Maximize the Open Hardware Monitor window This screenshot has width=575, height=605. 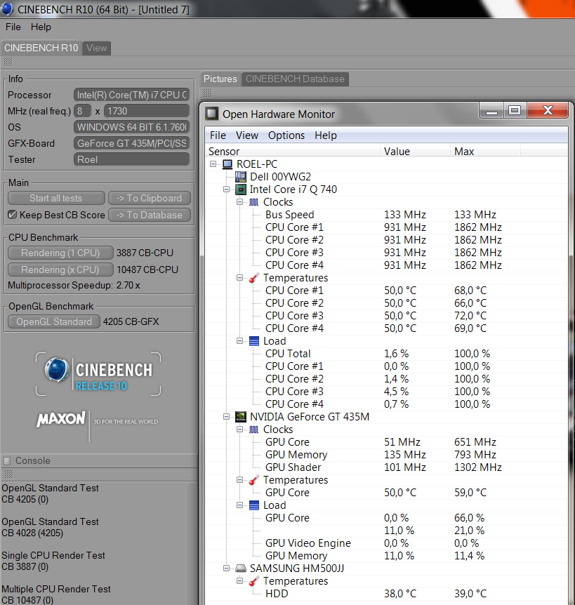tap(515, 110)
